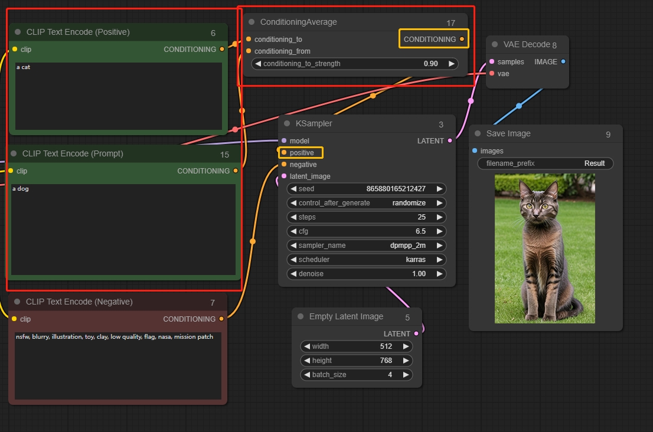Open the sampler_name dropdown showing dpmpp_2m

tap(366, 246)
